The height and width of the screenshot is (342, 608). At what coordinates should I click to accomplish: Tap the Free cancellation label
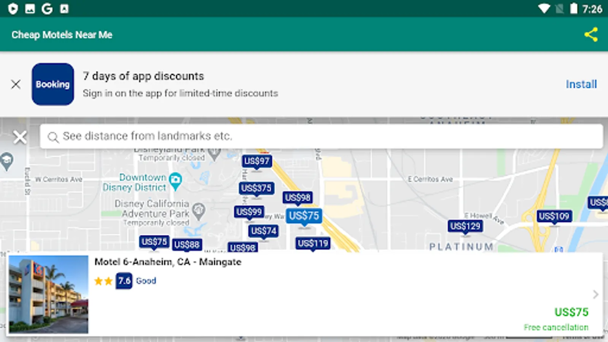click(x=556, y=327)
